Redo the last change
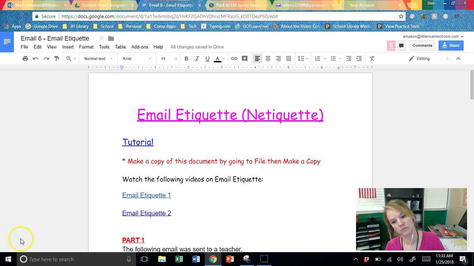This screenshot has height=266, width=474. pos(46,59)
